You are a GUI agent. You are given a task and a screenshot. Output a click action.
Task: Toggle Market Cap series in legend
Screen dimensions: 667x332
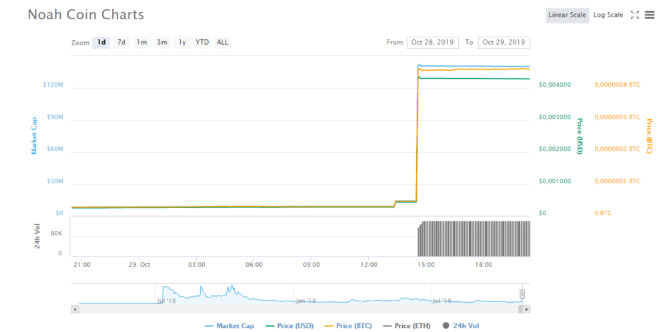click(x=229, y=326)
